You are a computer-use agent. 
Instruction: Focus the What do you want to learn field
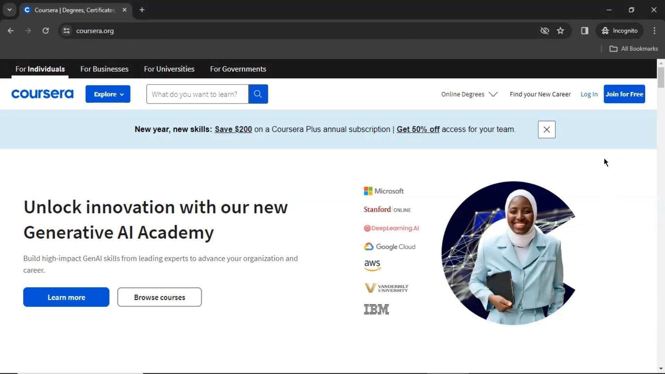click(x=197, y=94)
